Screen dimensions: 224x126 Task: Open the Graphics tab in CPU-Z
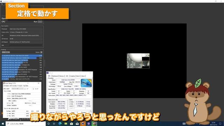pos(72,76)
